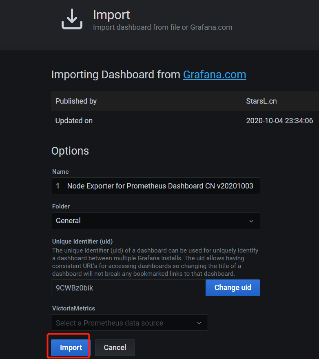Click the Unique identifier (uid) label

click(82, 242)
